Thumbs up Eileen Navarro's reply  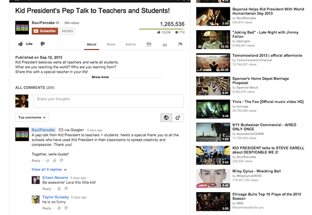tap(59, 189)
